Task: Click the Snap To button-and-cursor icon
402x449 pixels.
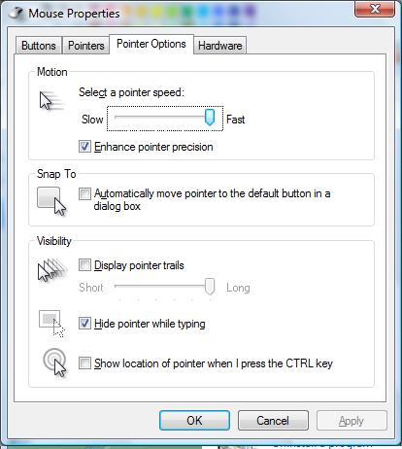Action: click(x=51, y=201)
